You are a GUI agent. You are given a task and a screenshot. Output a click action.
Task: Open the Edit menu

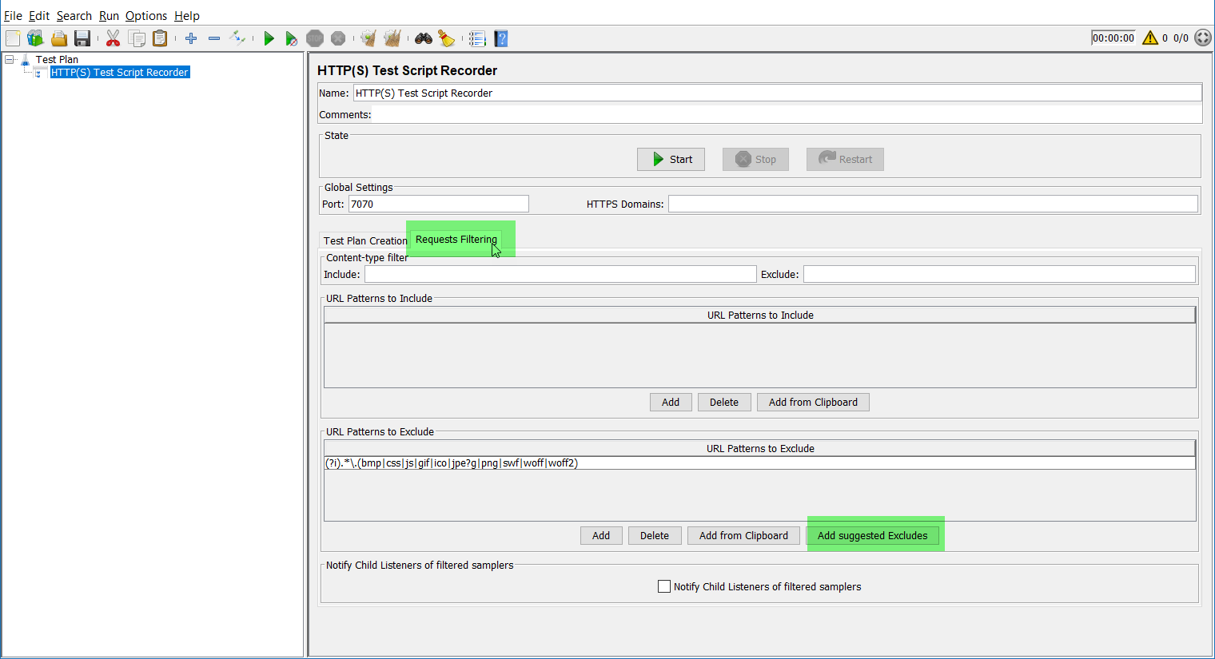point(39,16)
